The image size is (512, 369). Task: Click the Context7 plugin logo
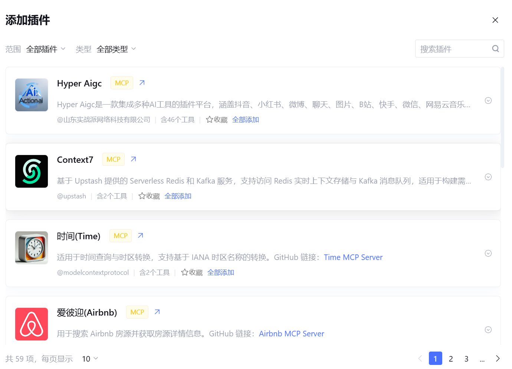tap(32, 171)
